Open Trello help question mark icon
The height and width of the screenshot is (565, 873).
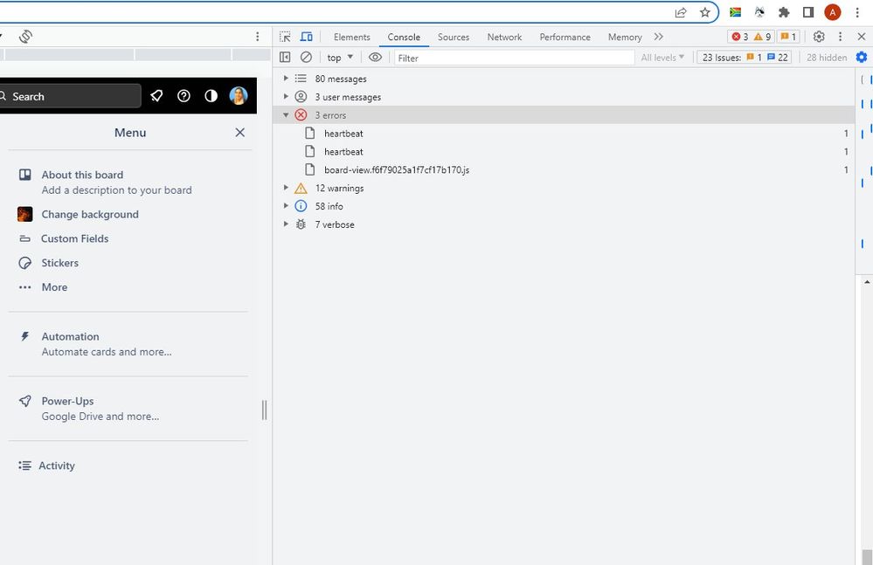click(184, 96)
